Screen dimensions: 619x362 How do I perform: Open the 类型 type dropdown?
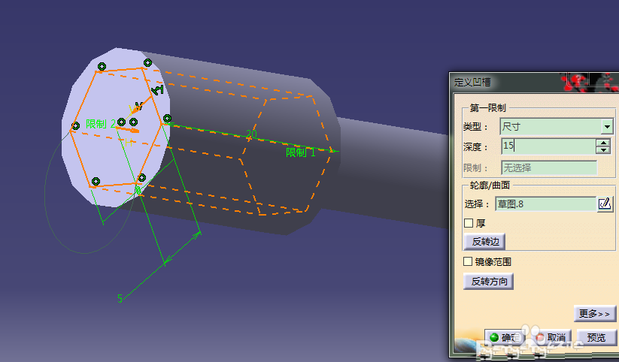click(607, 127)
